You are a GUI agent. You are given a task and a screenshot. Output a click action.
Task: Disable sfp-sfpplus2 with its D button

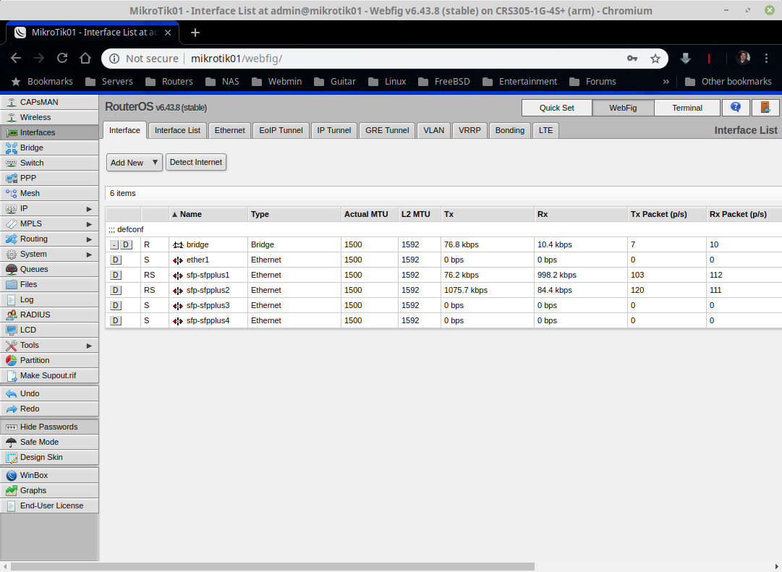coord(116,290)
